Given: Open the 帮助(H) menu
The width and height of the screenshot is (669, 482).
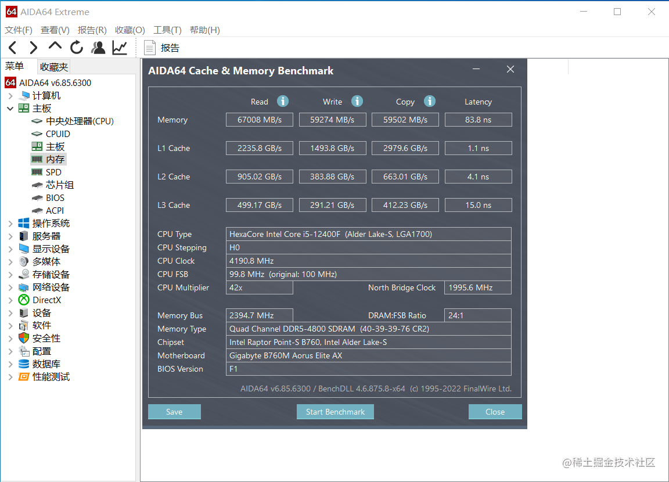Looking at the screenshot, I should [205, 30].
